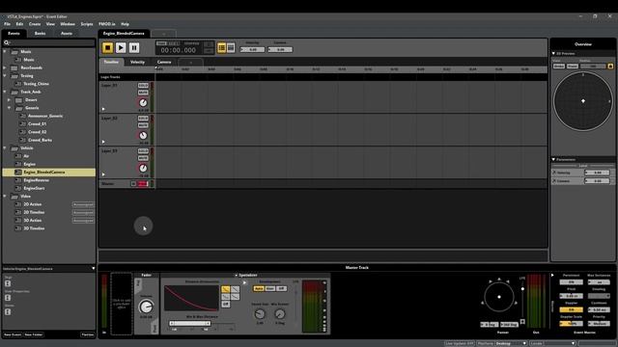Select the gray grid layout icon beside list-view

(231, 47)
